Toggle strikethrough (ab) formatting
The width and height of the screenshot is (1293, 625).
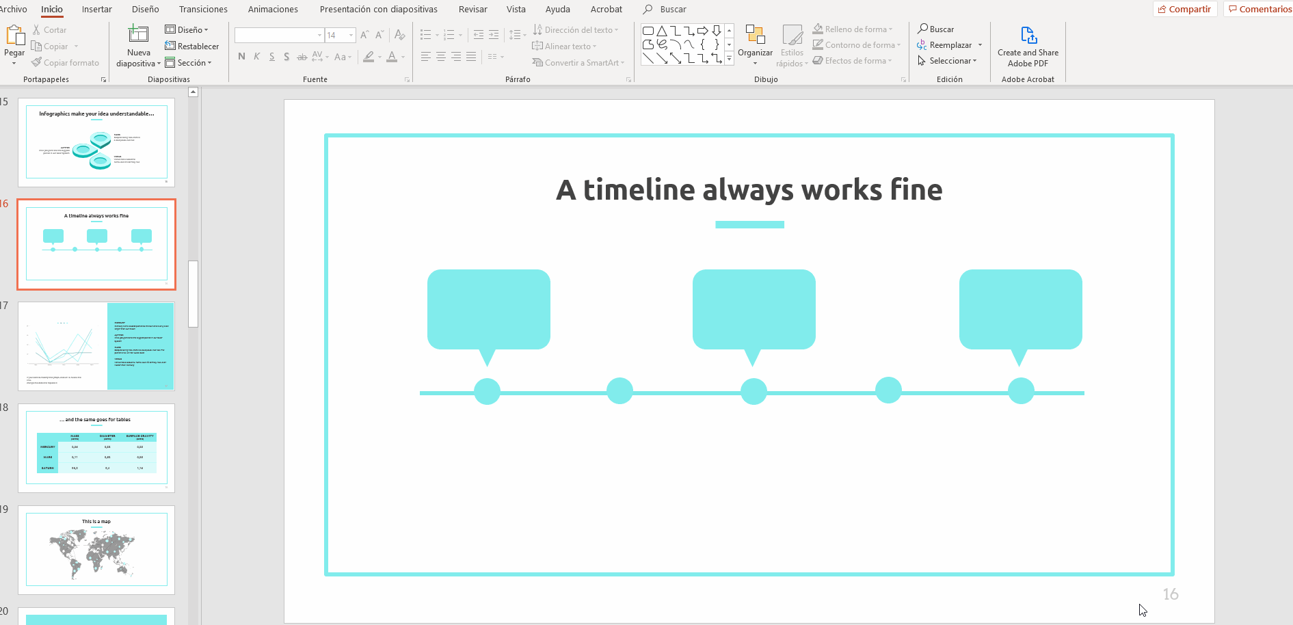(x=302, y=57)
